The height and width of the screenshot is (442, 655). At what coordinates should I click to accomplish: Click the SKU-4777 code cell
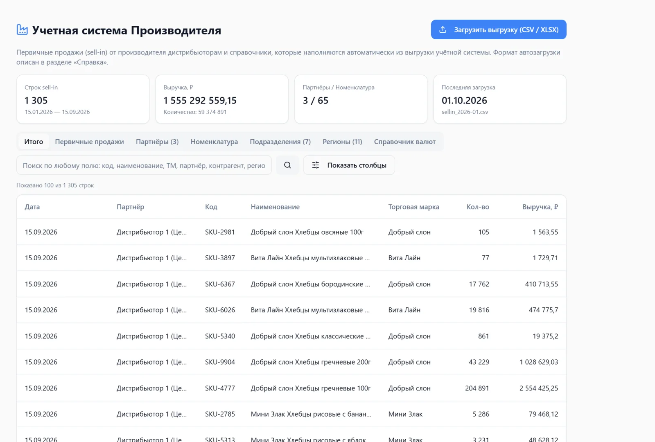(x=220, y=388)
